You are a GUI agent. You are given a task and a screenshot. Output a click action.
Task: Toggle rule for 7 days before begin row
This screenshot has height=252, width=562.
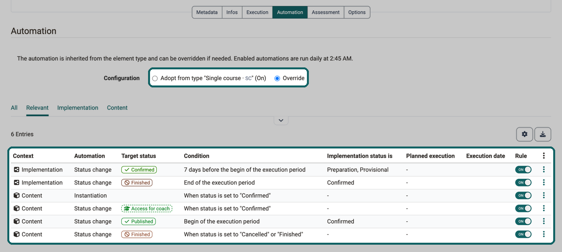point(523,169)
